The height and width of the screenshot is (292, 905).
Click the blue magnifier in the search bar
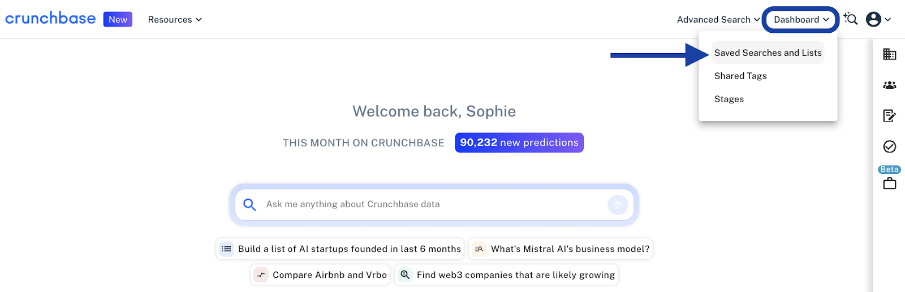pyautogui.click(x=249, y=204)
